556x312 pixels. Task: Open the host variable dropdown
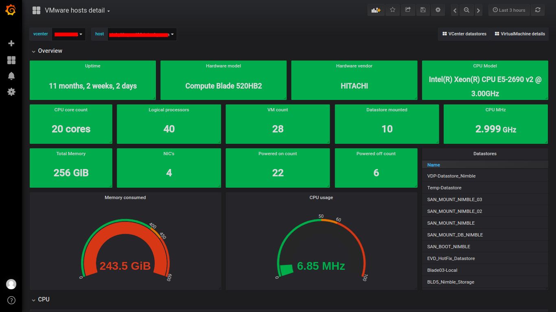142,34
